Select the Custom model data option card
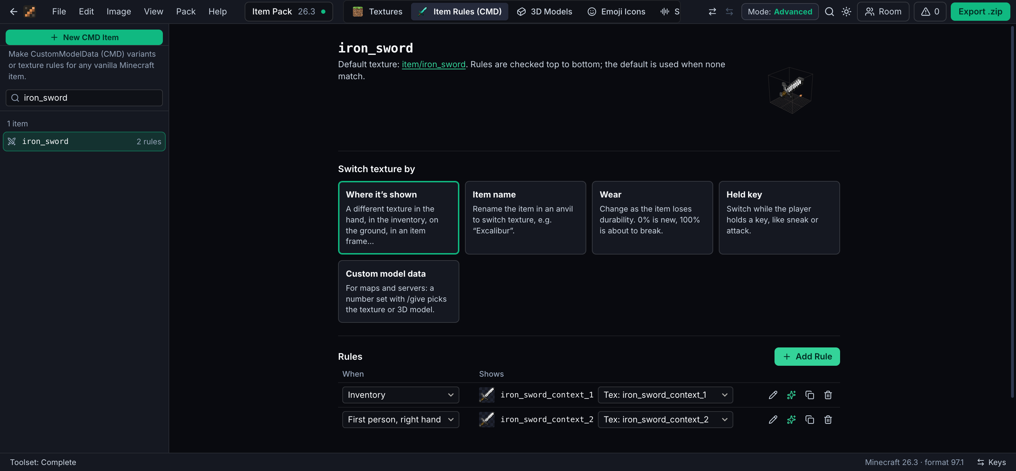1016x471 pixels. 398,291
